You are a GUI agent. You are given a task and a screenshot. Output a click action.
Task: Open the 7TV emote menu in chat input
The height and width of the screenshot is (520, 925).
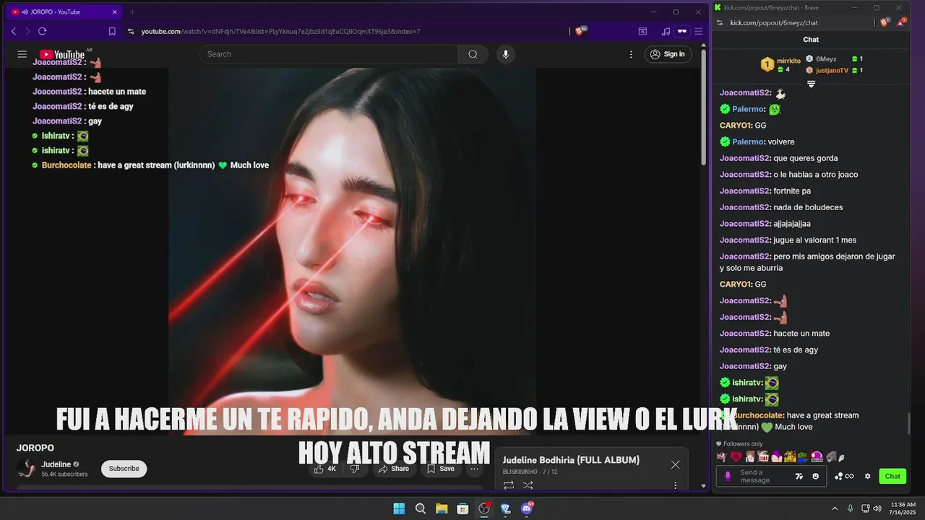799,476
